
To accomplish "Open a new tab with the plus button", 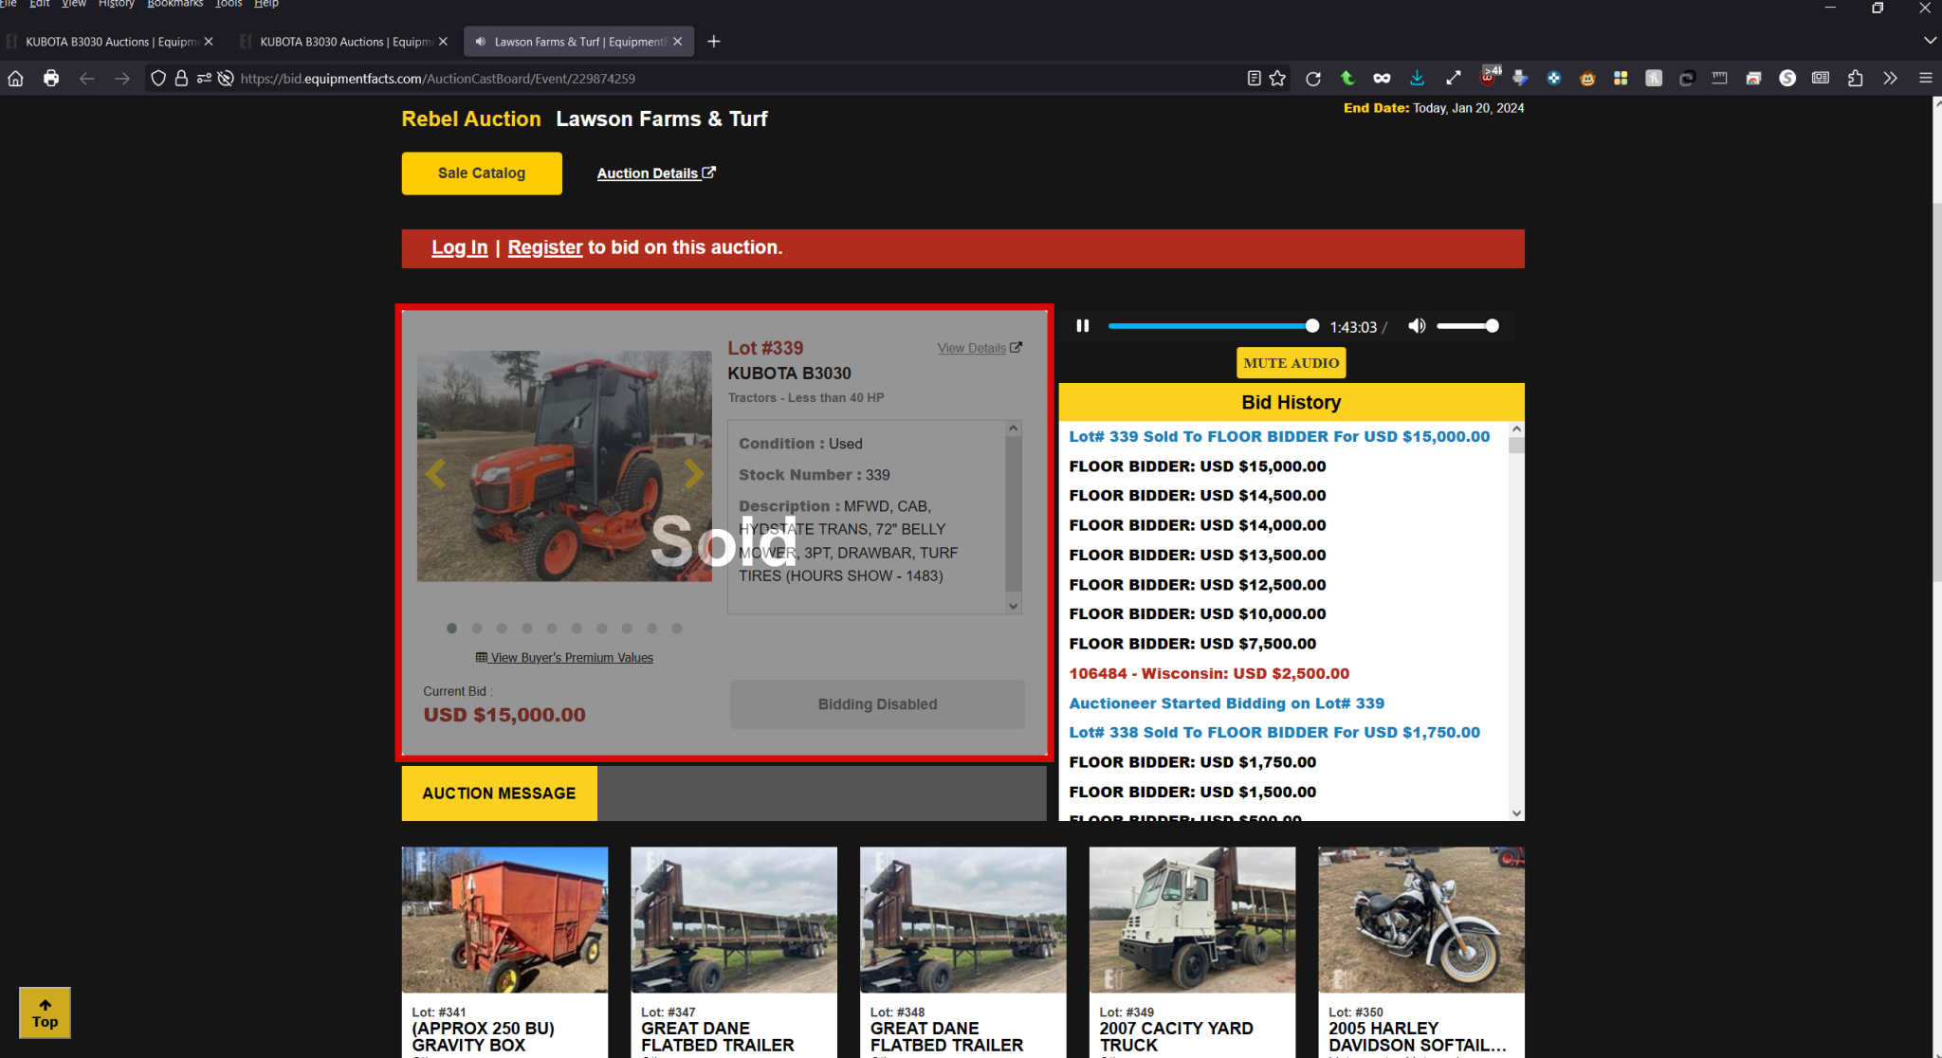I will coord(714,42).
